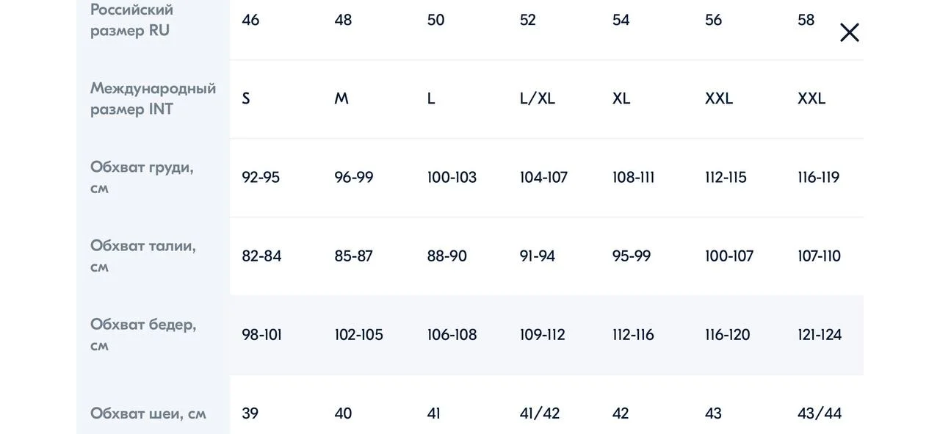Select Russian size 46 cell

click(x=250, y=20)
